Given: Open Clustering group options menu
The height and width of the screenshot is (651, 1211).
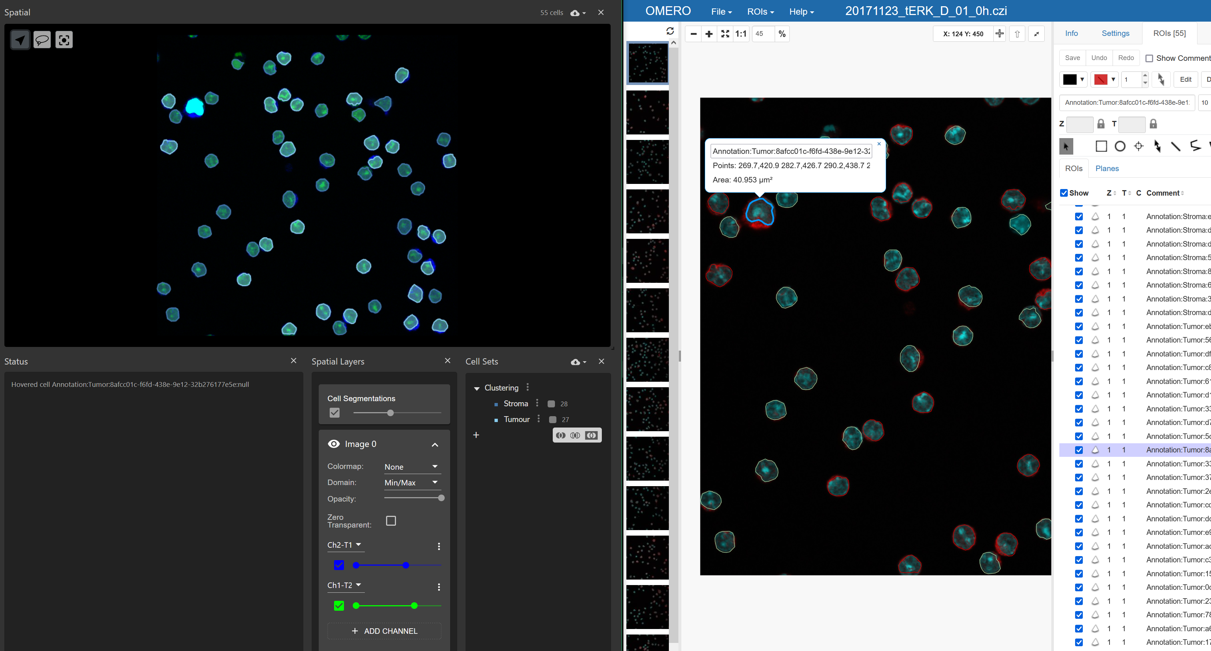Looking at the screenshot, I should (527, 387).
